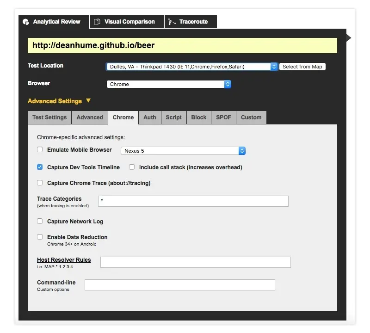Click the route icon beside Traceroute
Image resolution: width=370 pixels, height=333 pixels.
point(173,21)
